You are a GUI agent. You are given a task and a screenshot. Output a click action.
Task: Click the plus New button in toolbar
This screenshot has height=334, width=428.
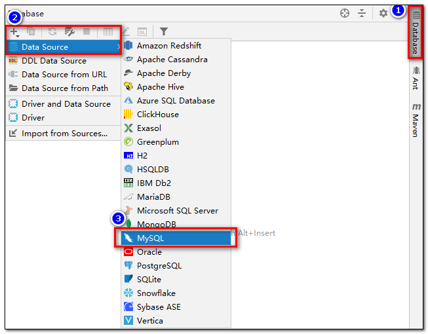click(x=14, y=32)
